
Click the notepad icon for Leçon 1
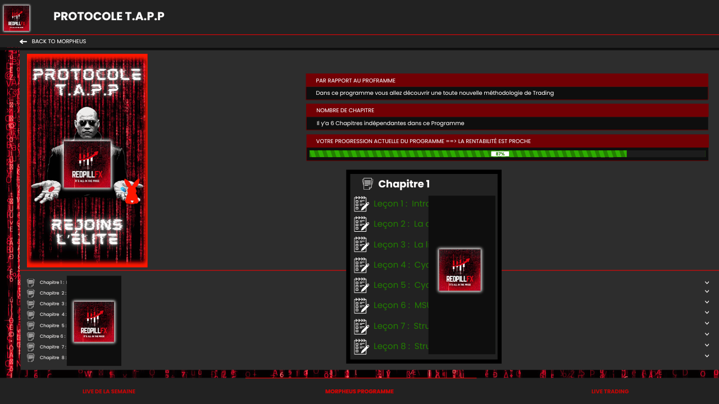click(361, 204)
